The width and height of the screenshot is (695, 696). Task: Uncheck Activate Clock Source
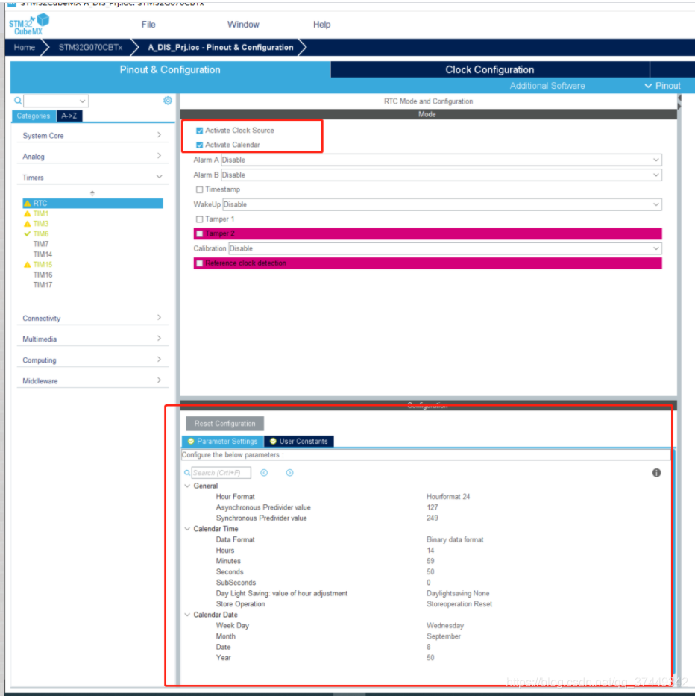click(x=200, y=131)
